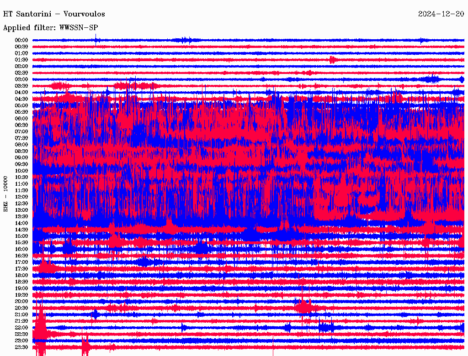Click the 04:00 time label
This screenshot has height=356, width=468.
click(x=21, y=93)
